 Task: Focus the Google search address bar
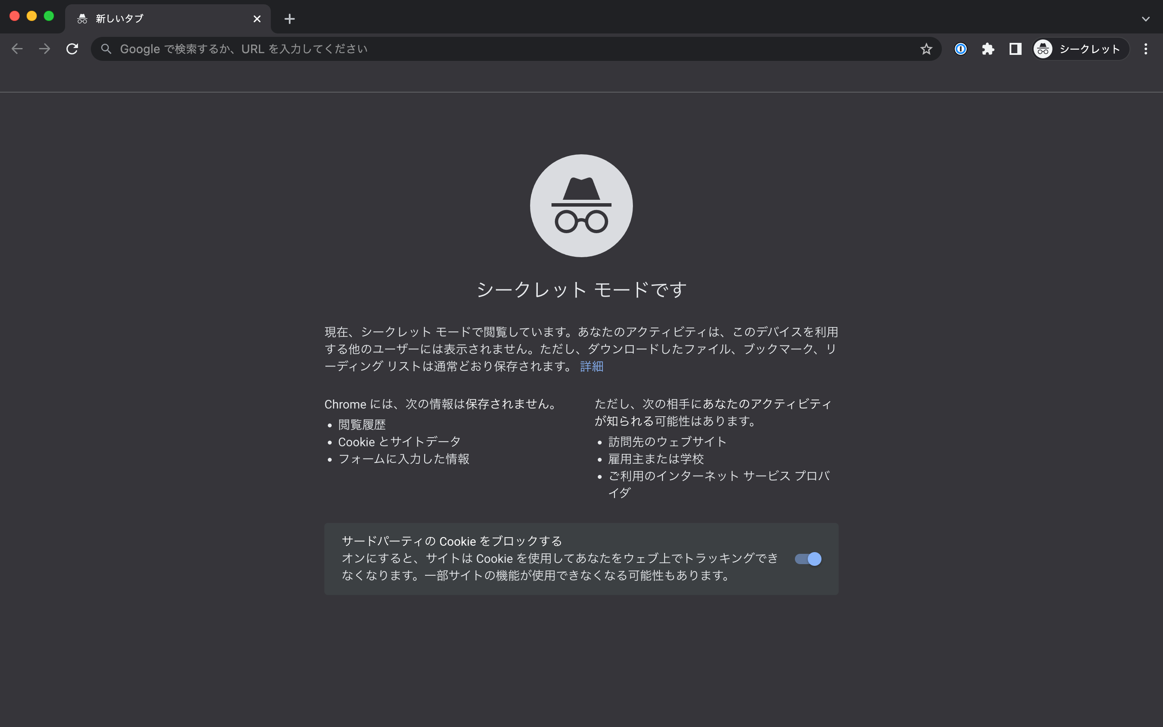[x=516, y=48]
